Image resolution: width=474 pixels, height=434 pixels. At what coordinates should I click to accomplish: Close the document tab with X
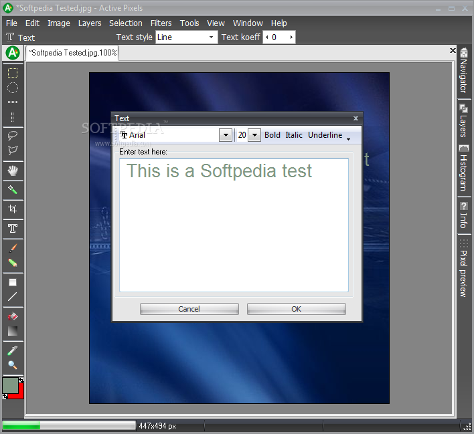click(x=453, y=50)
